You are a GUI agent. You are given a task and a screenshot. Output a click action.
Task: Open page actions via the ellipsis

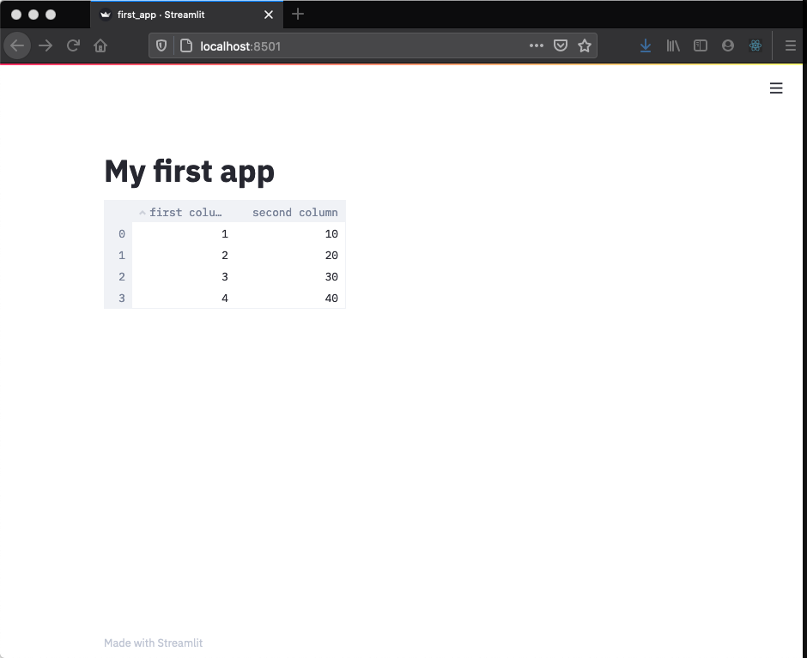tap(536, 45)
